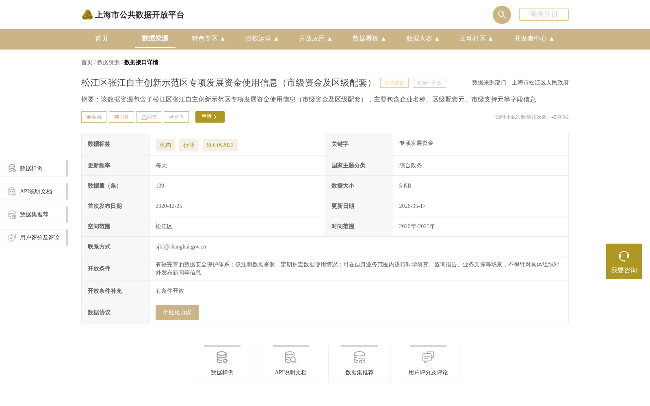Viewport: 650px width, 406px height.
Task: Click the 综合政务 theme classification value
Action: (x=411, y=166)
